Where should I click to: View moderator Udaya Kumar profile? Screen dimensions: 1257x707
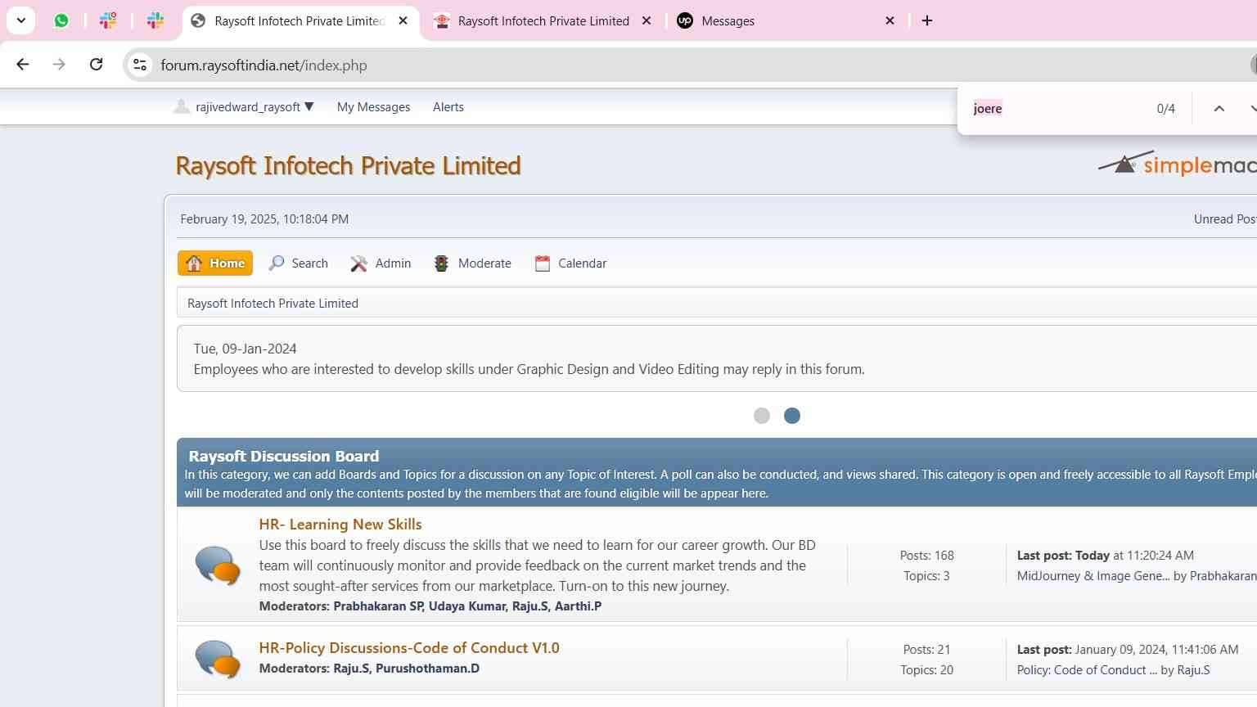click(467, 606)
